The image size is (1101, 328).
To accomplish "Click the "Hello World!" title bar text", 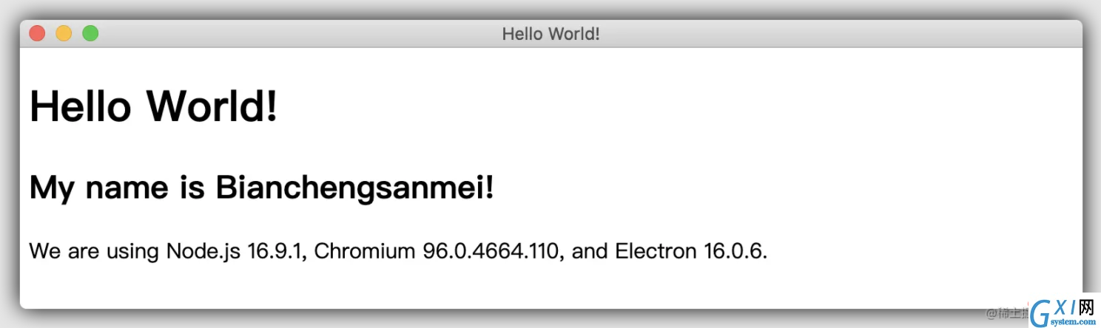I will point(550,34).
